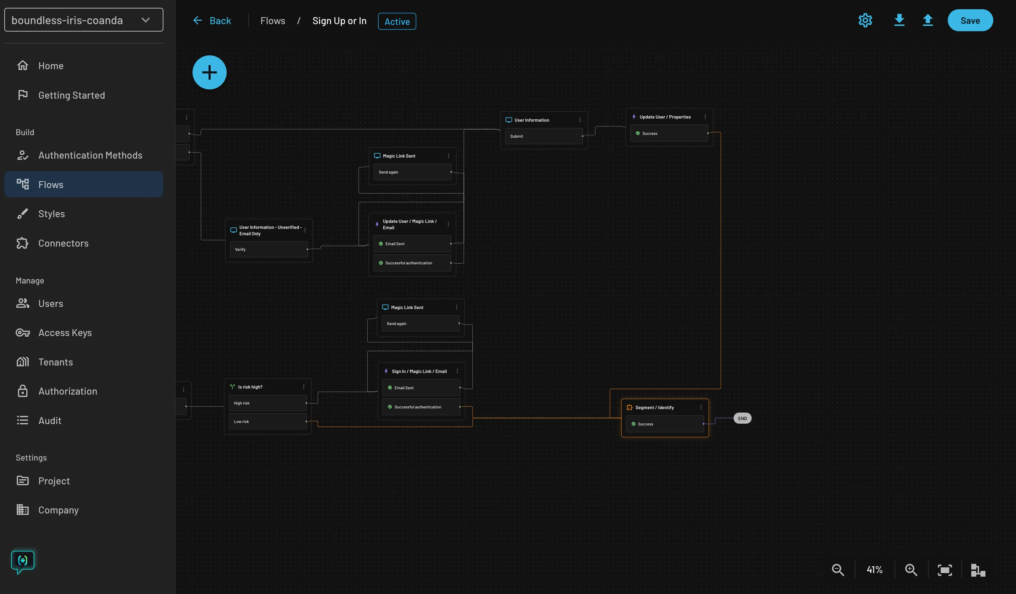Click the export flow download icon
1016x594 pixels.
tap(899, 20)
